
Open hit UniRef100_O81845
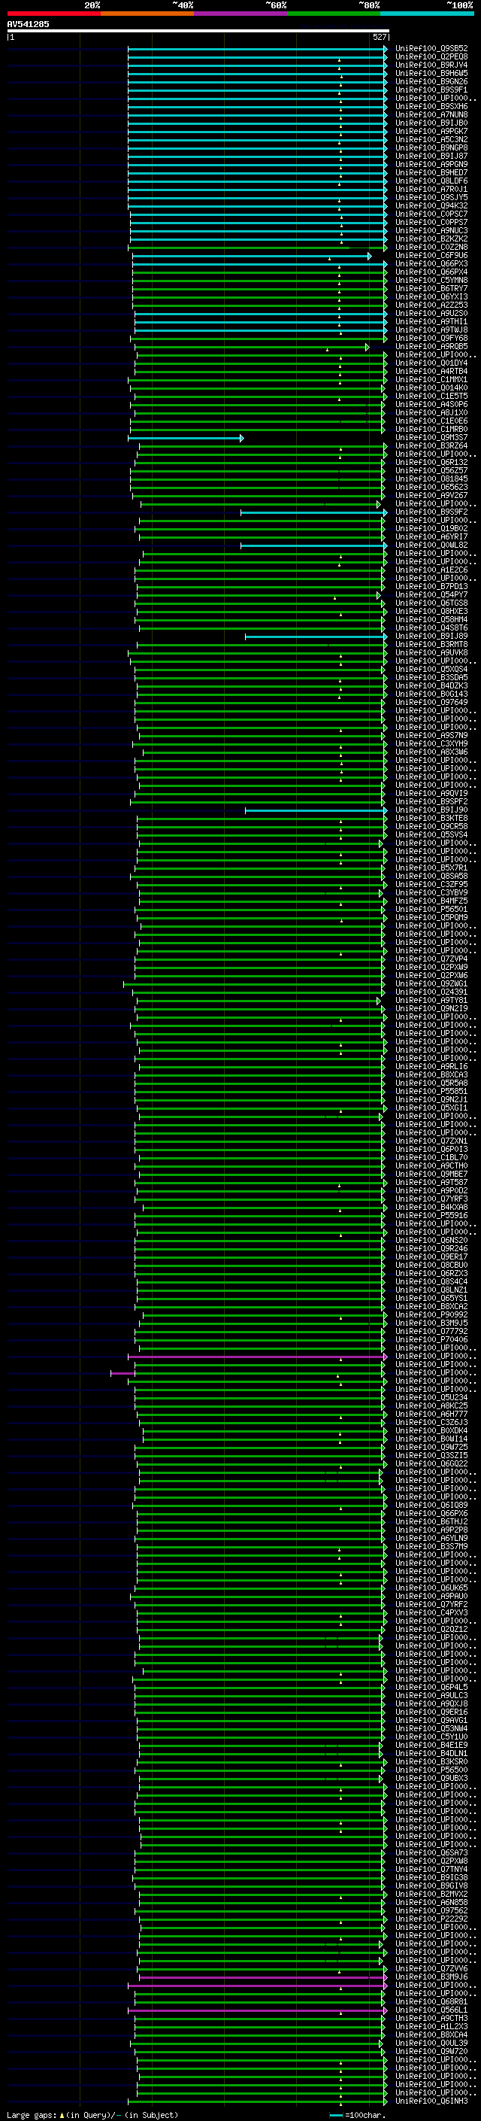coord(431,479)
